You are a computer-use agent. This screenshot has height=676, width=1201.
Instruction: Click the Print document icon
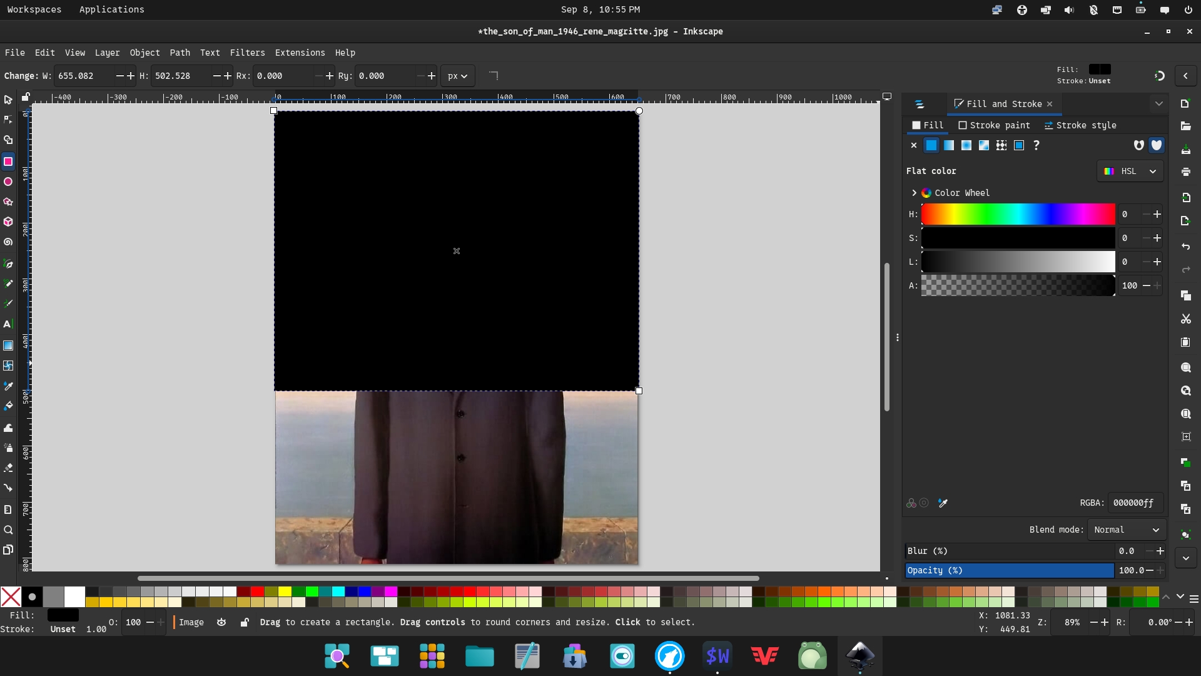point(1185,172)
